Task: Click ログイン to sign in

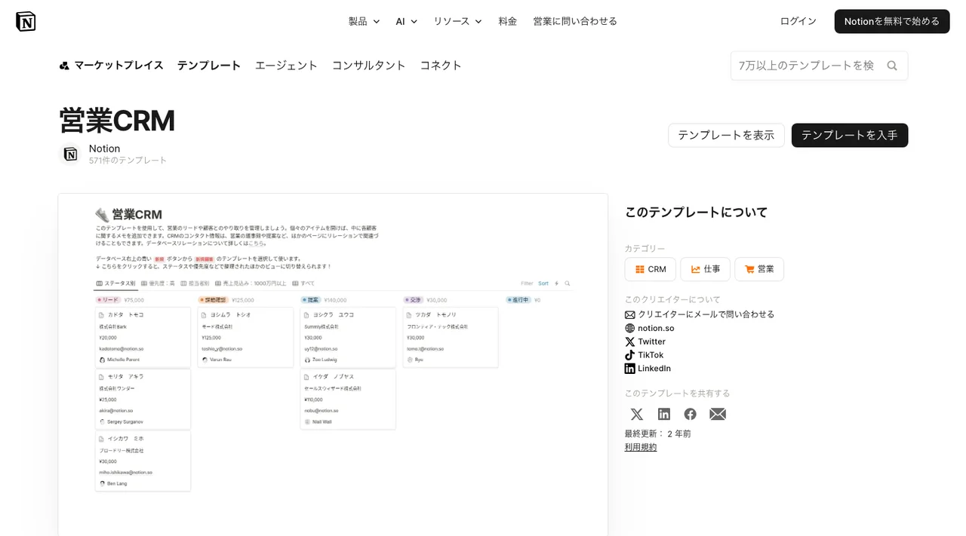Action: tap(798, 21)
